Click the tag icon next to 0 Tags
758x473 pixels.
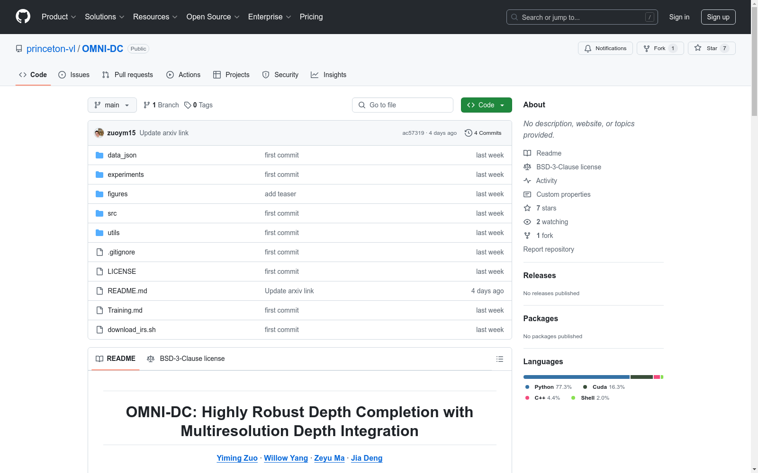tap(188, 105)
